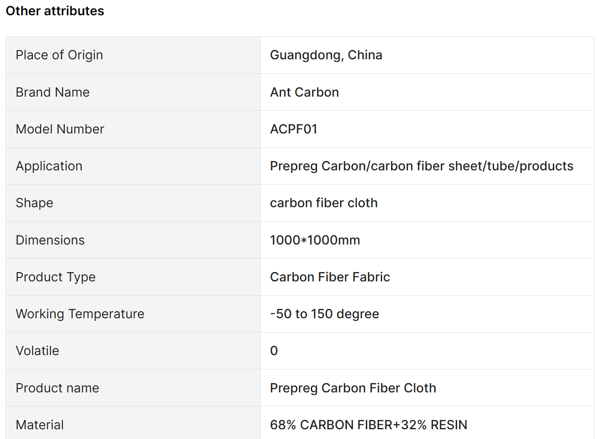This screenshot has width=597, height=439.
Task: Select the "Prepreg Carbon Fiber Cloth" product name
Action: [x=353, y=388]
